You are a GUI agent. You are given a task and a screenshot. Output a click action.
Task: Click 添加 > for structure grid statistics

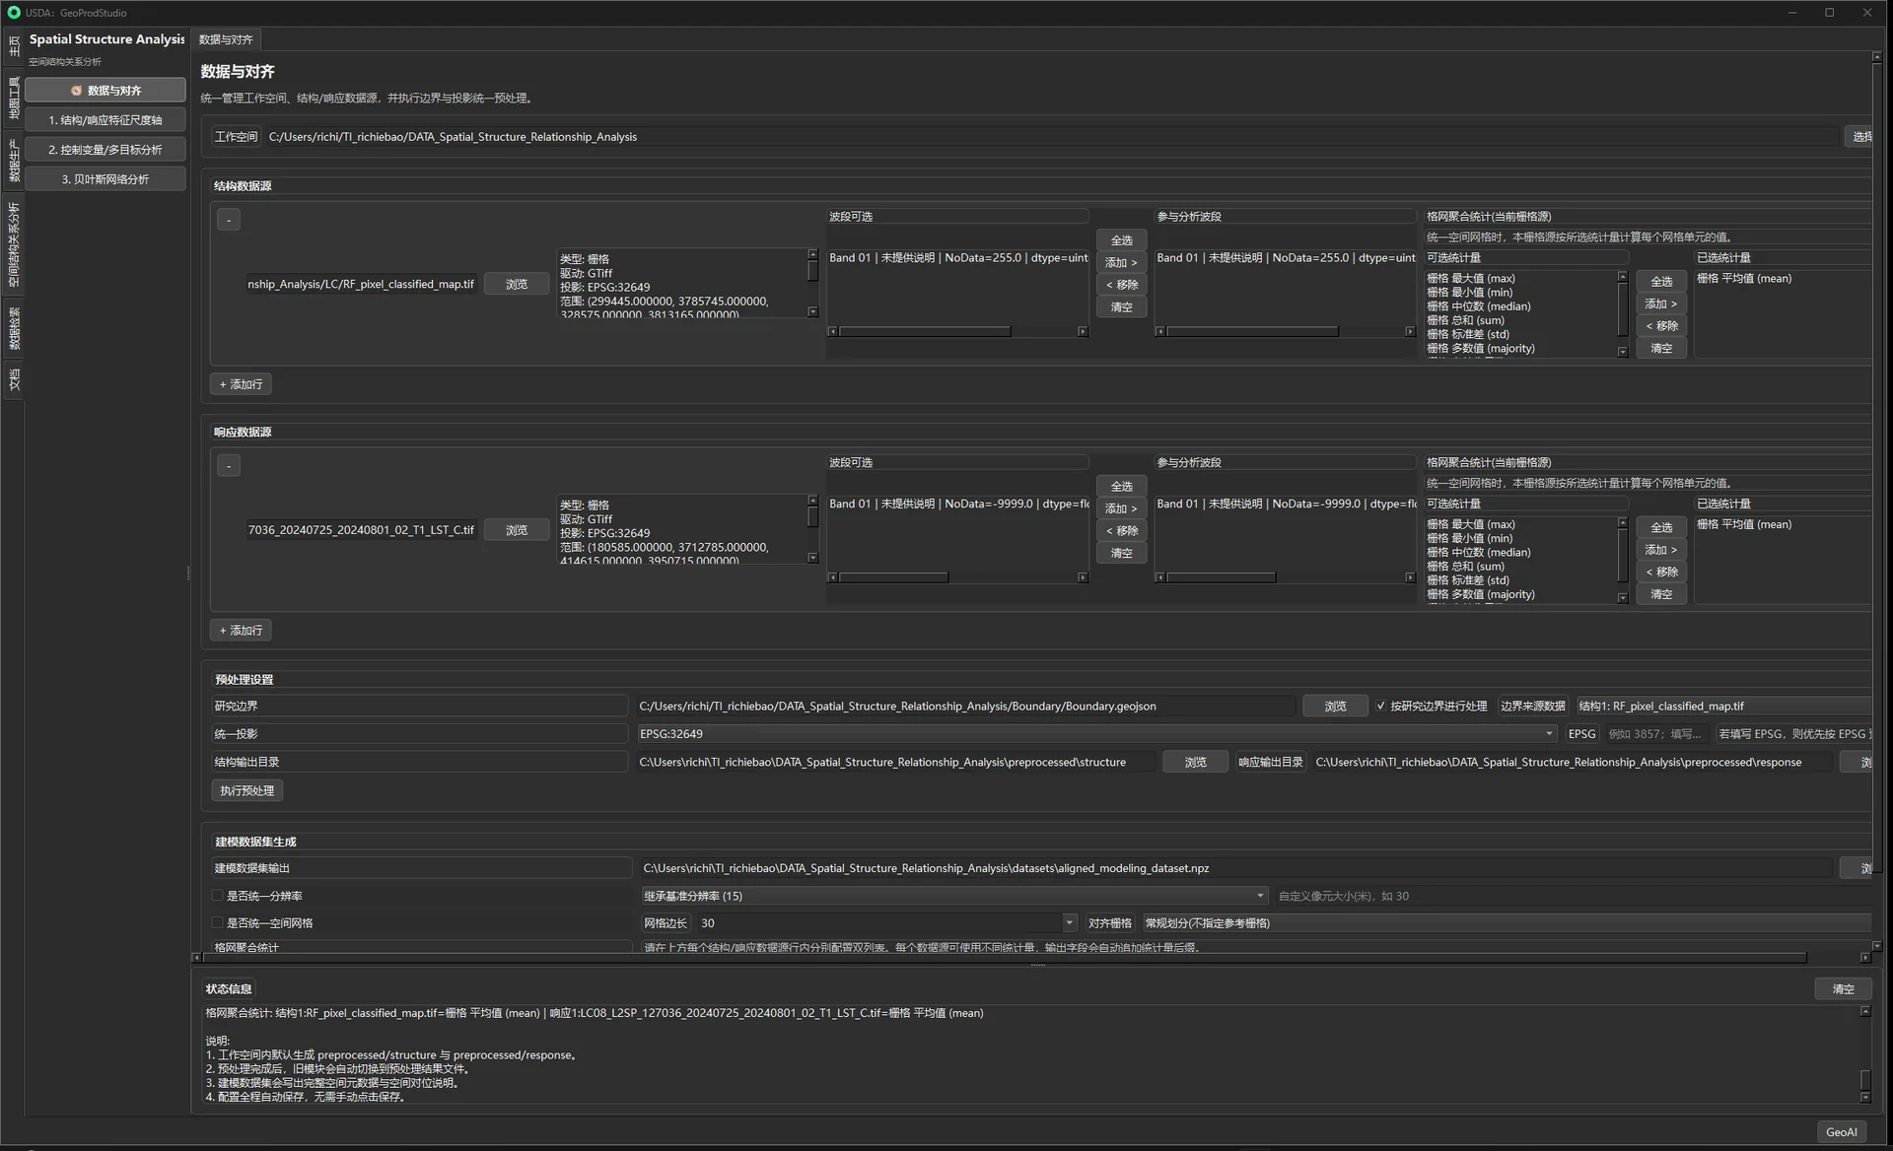(x=1661, y=304)
